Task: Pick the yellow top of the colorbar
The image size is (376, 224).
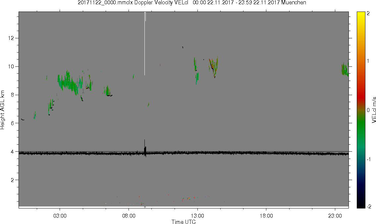Action: [x=361, y=14]
